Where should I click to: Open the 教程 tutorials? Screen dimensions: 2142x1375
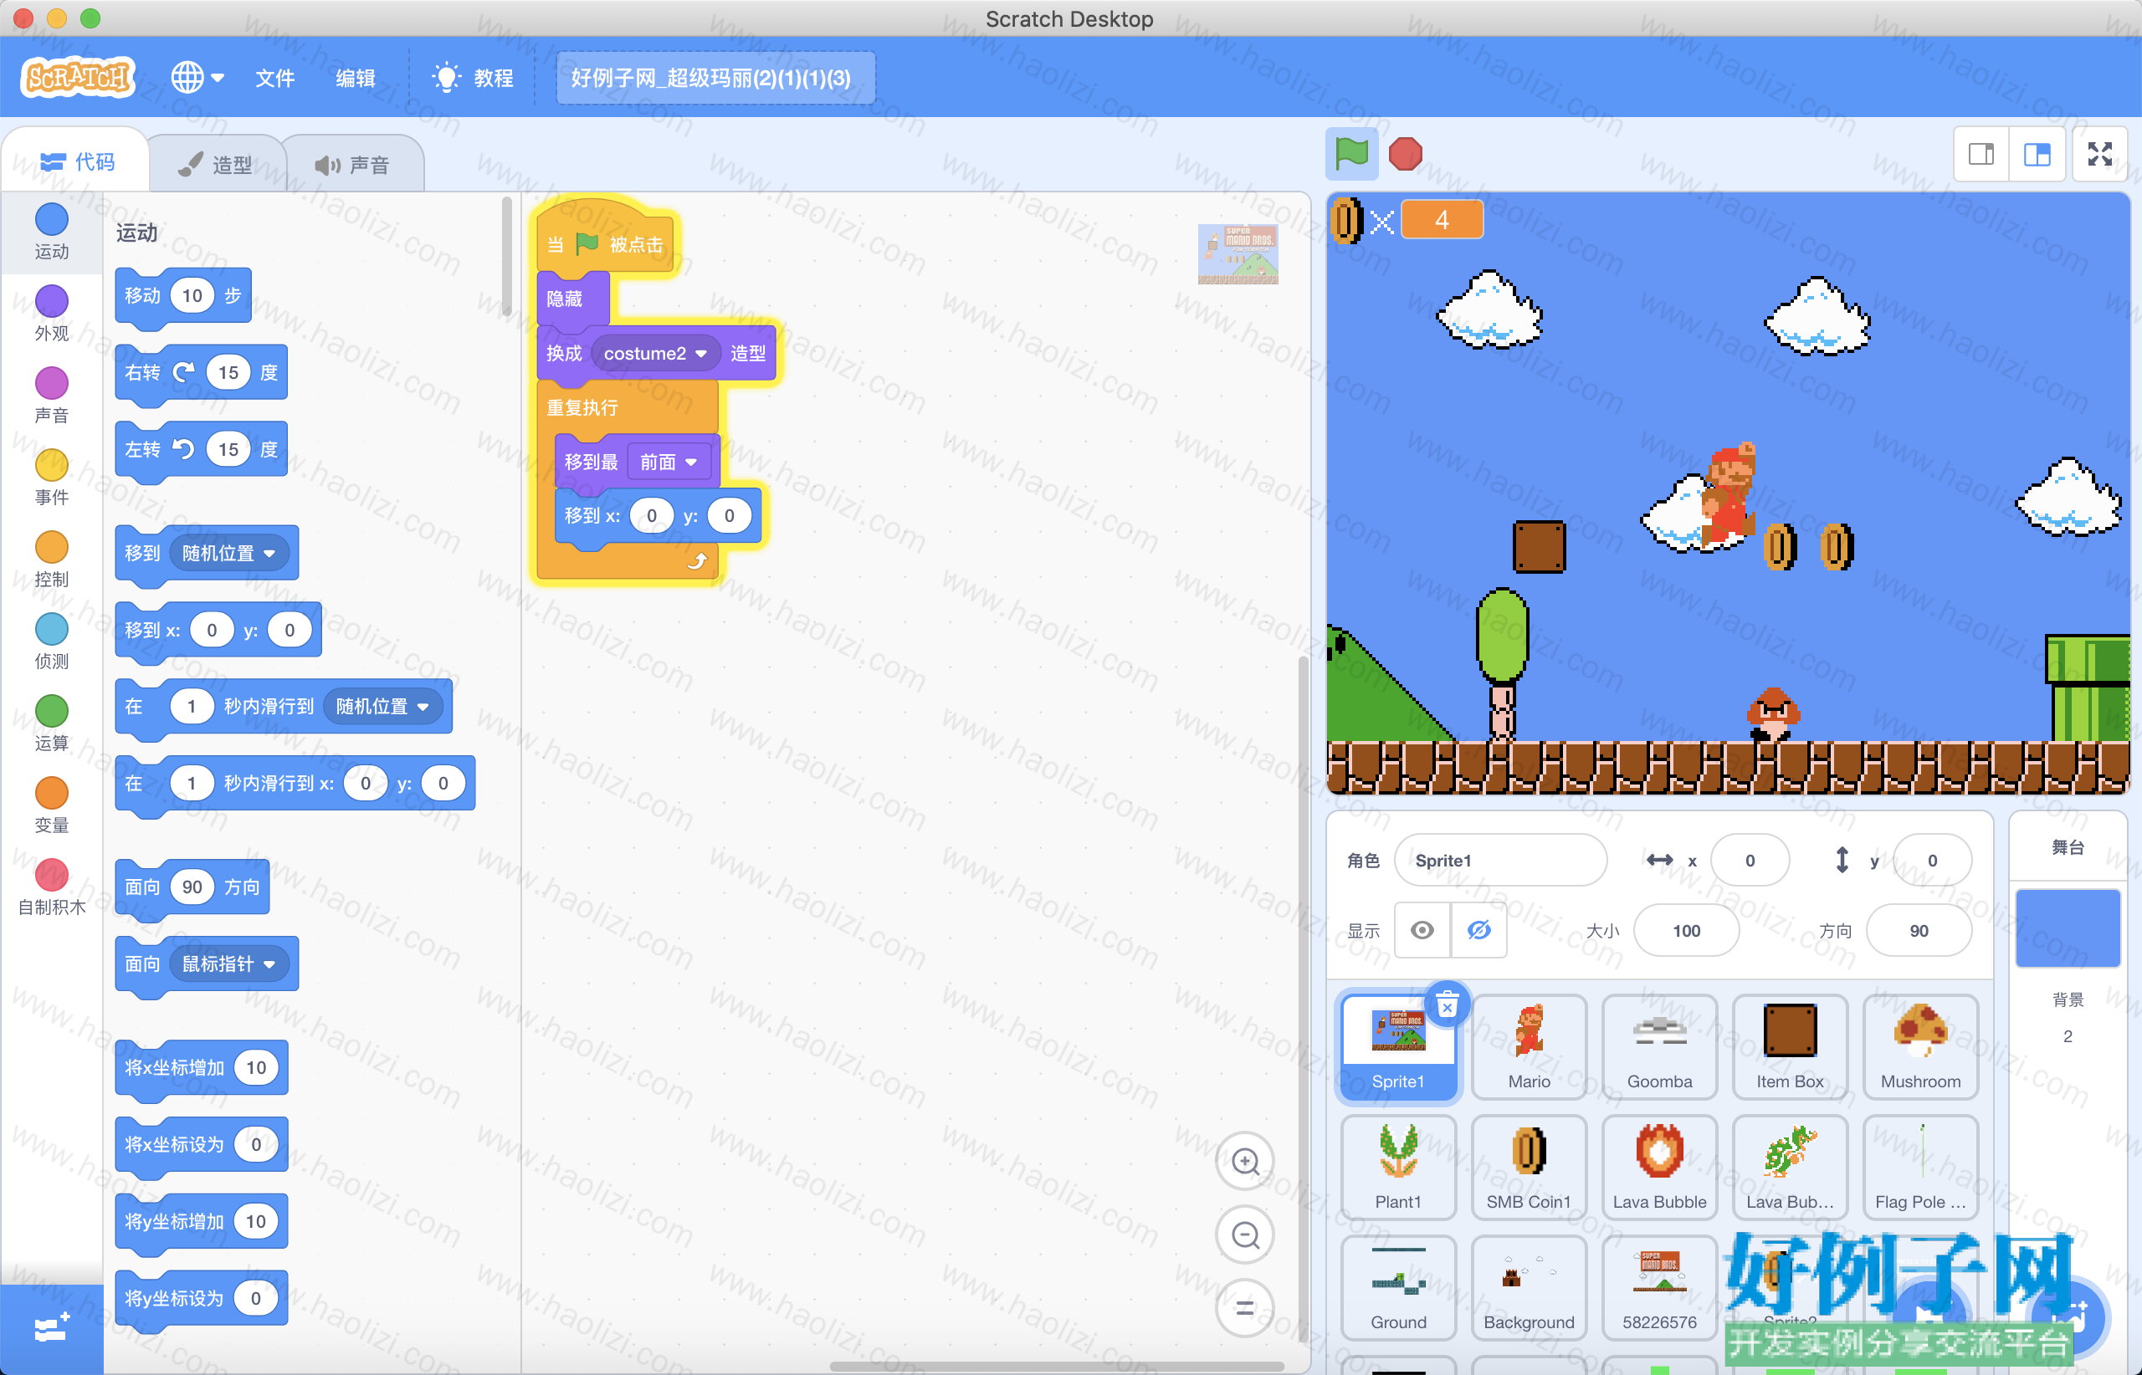coord(473,78)
